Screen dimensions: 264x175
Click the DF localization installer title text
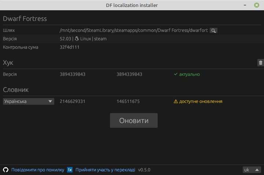pyautogui.click(x=132, y=5)
